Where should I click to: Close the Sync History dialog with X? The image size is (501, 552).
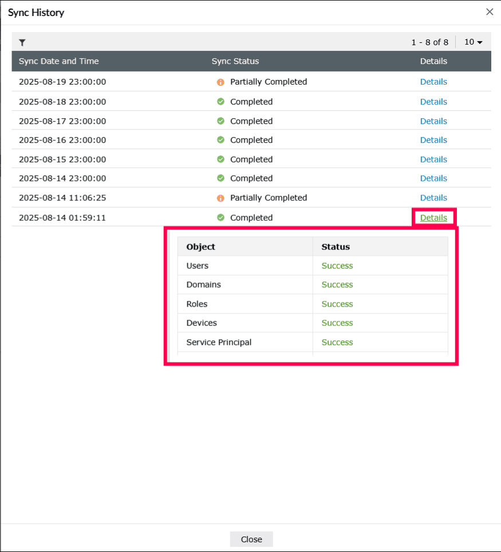point(490,12)
